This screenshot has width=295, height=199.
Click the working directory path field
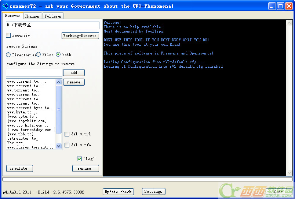click(x=53, y=25)
